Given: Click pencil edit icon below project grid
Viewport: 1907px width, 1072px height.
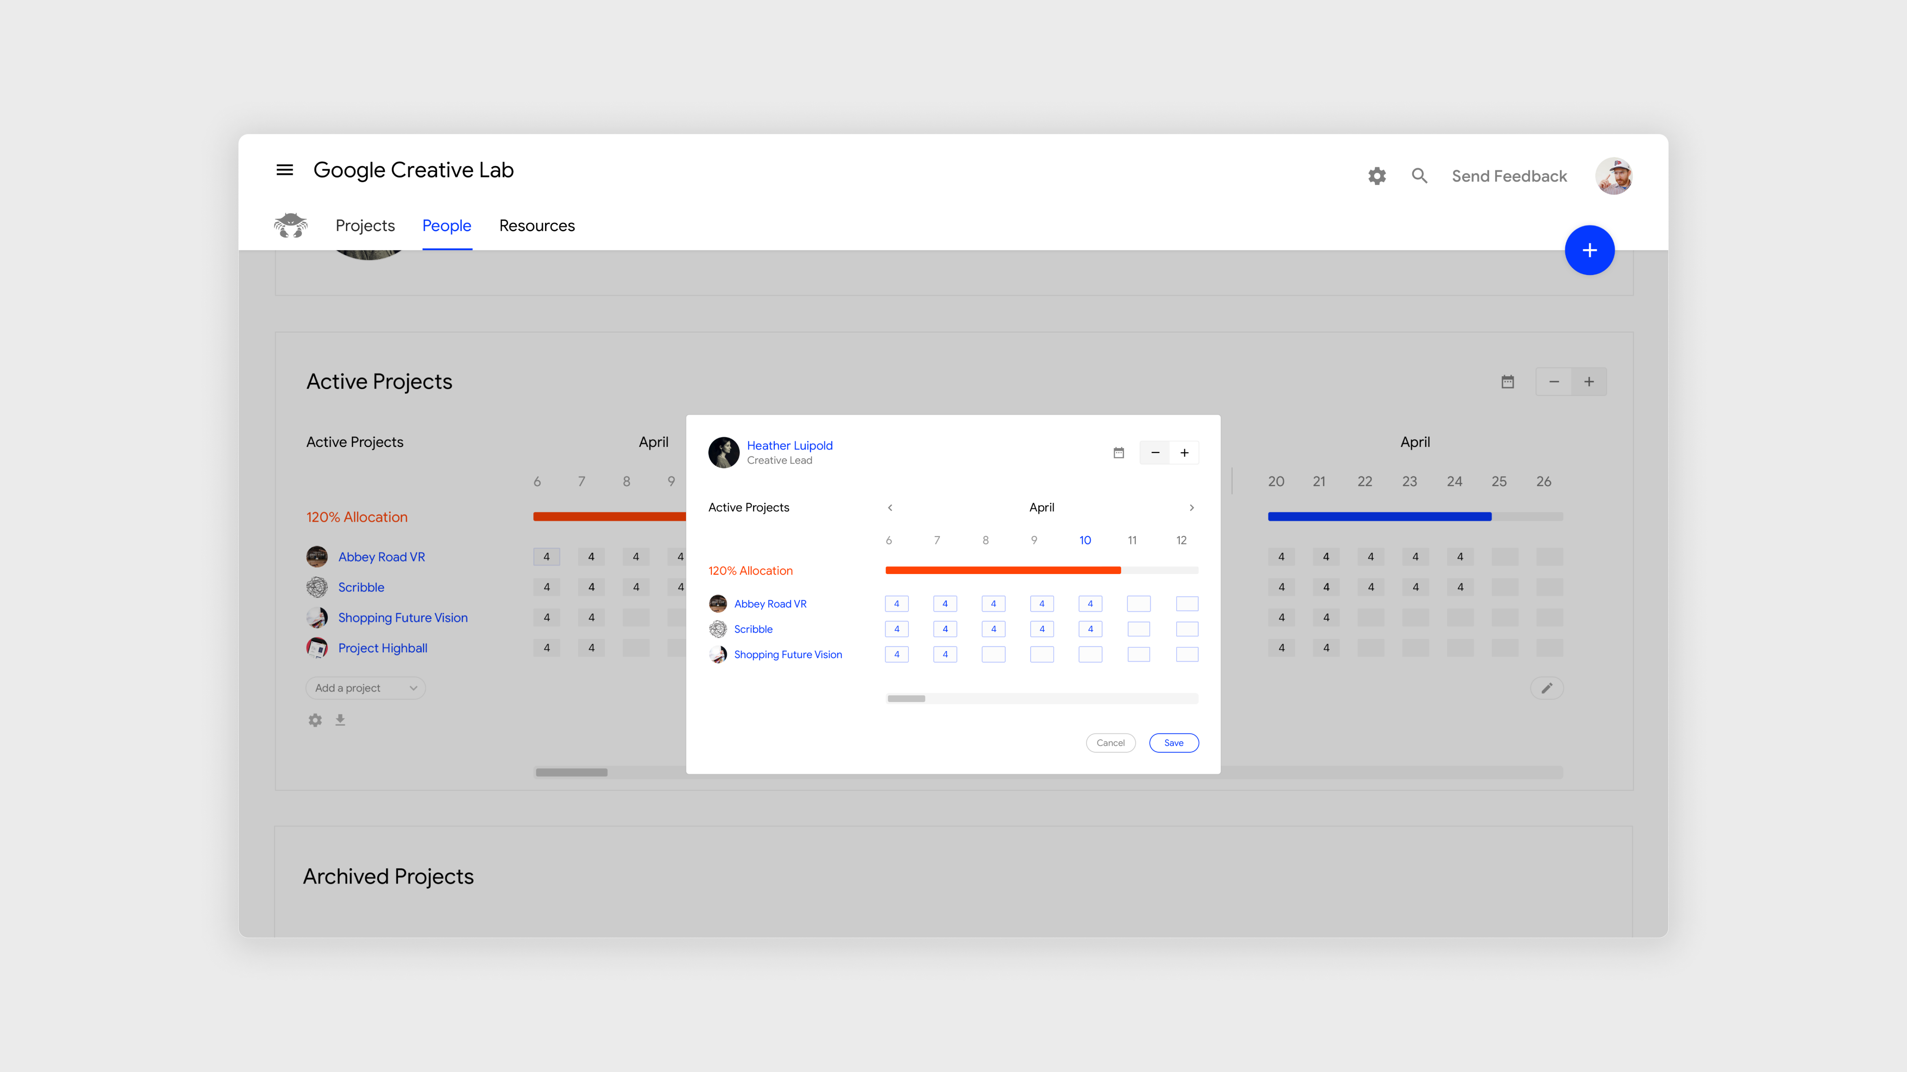Looking at the screenshot, I should [1546, 688].
